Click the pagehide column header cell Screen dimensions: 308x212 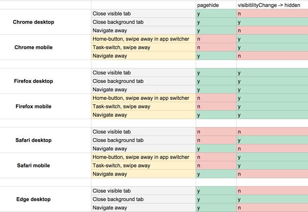216,5
